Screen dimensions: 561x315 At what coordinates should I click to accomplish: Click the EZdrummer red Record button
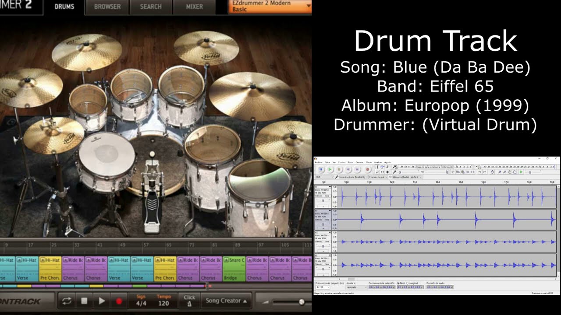coord(118,301)
